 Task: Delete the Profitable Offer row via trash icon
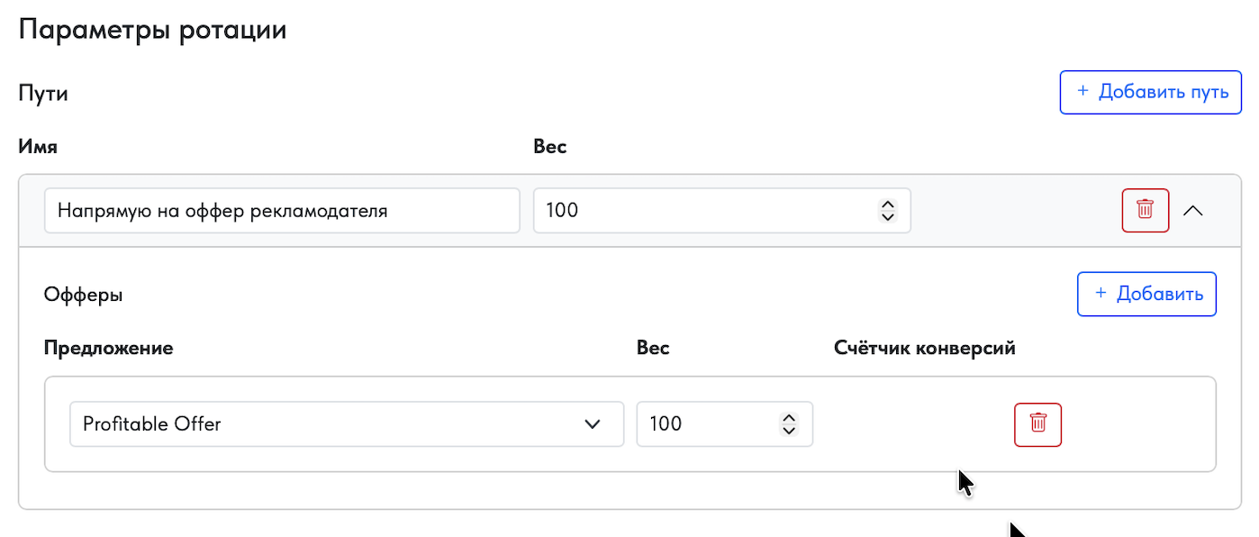coord(1037,423)
